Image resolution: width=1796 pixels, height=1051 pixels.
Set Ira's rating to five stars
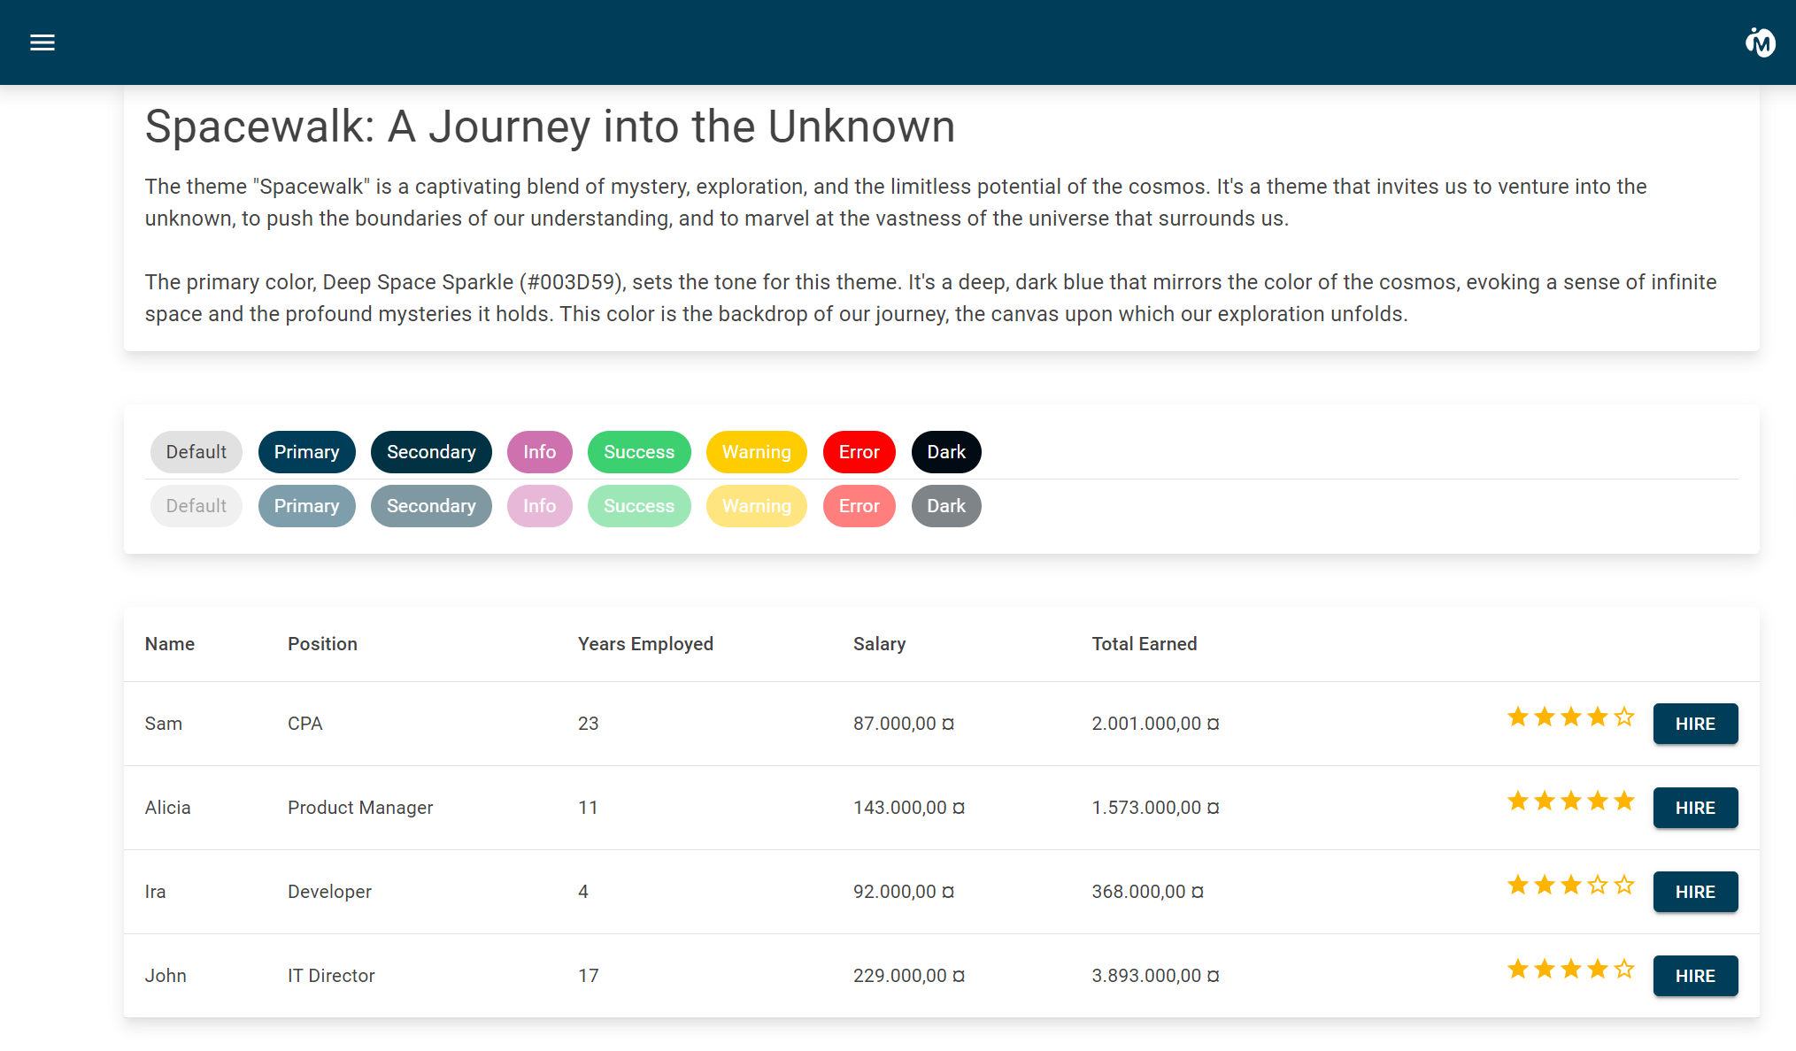pyautogui.click(x=1624, y=885)
